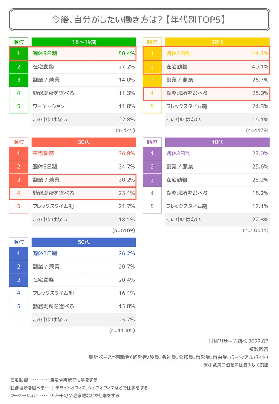279x404 pixels.
Task: Click the purple 40代 header bar
Action: click(217, 142)
